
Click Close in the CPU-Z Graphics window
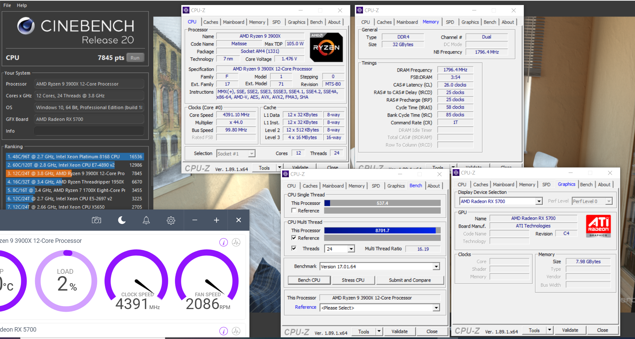pyautogui.click(x=603, y=330)
